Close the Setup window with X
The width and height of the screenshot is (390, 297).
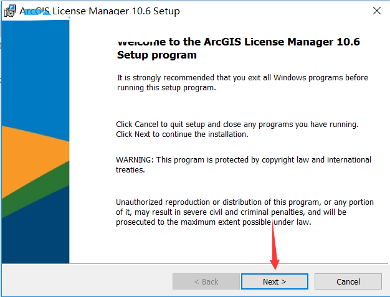tap(377, 11)
